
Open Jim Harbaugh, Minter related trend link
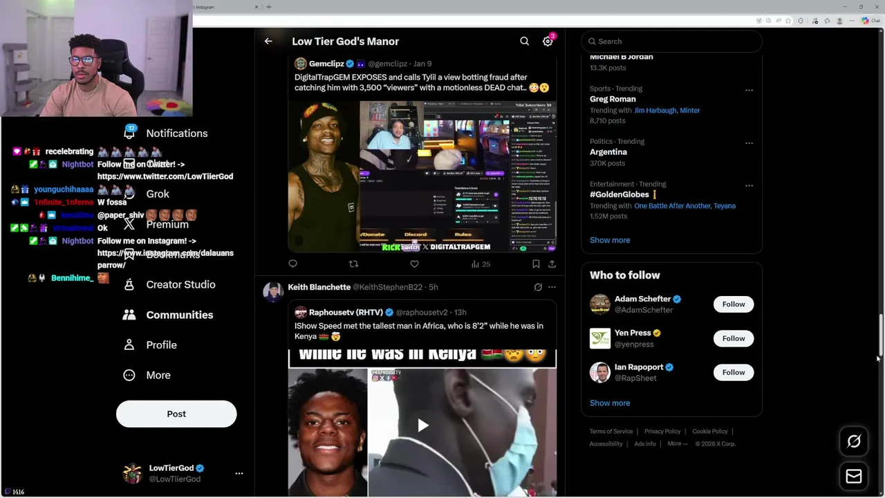click(x=667, y=110)
